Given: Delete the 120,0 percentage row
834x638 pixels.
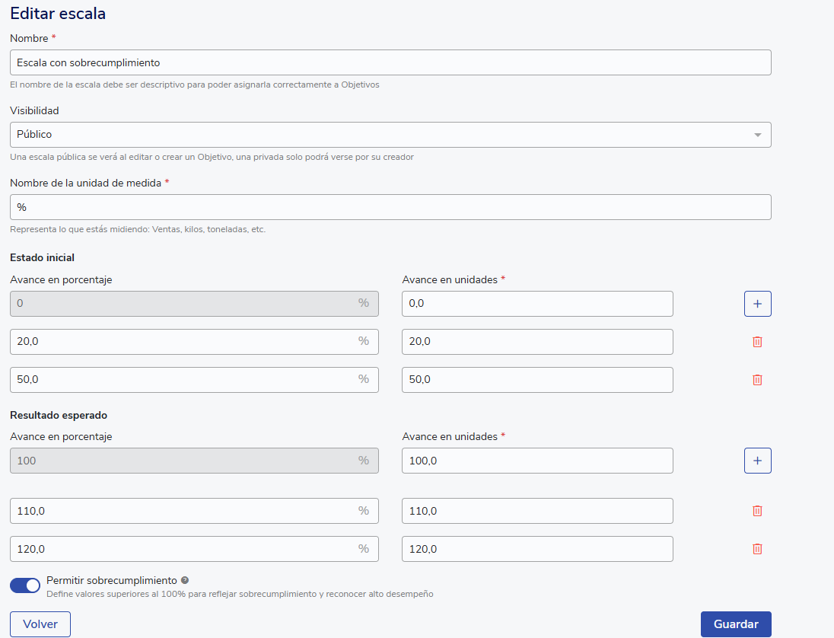Looking at the screenshot, I should (x=757, y=549).
